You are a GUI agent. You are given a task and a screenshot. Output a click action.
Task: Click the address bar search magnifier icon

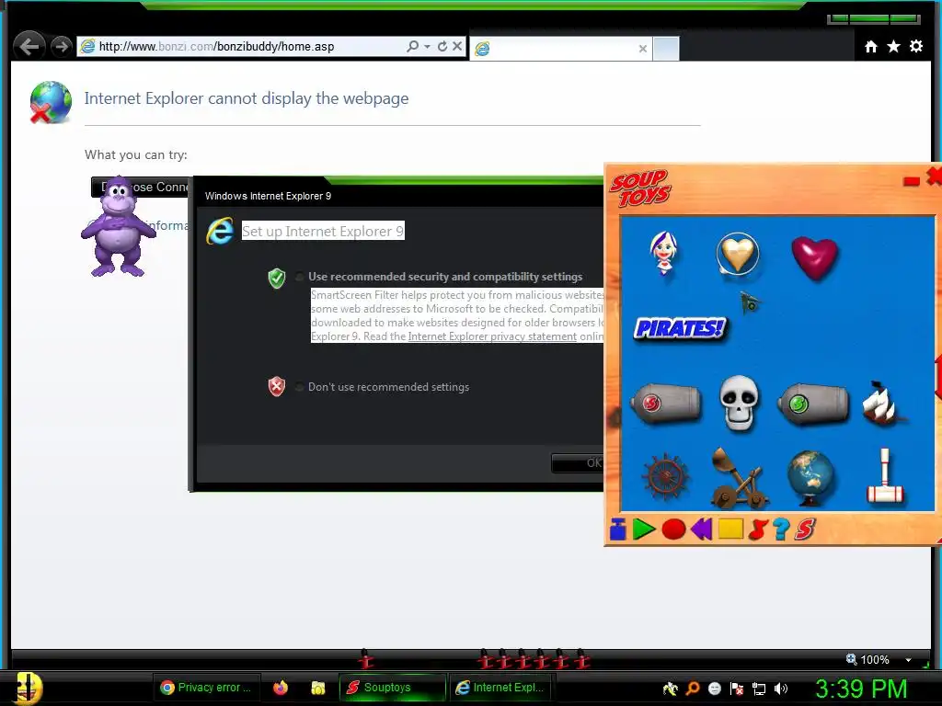click(x=412, y=46)
